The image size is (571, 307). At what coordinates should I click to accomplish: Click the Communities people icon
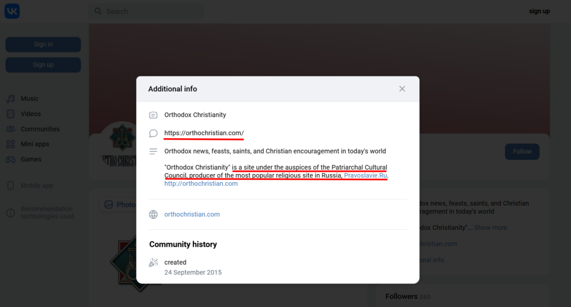(11, 129)
